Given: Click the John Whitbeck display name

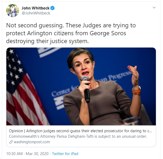Looking at the screenshot, I should point(35,8).
